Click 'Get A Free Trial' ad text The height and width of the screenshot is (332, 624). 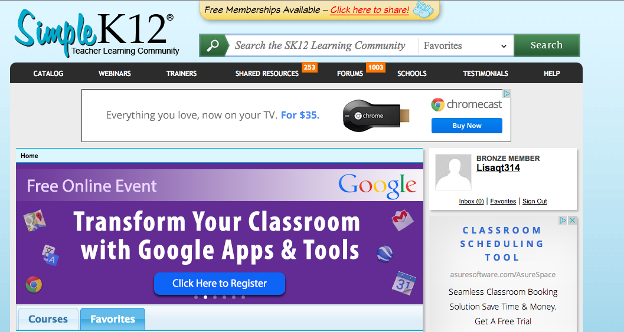(x=502, y=321)
